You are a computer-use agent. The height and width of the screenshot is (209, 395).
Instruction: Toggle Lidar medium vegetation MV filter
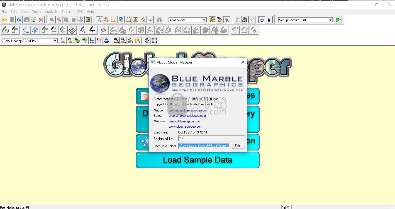tap(77, 41)
